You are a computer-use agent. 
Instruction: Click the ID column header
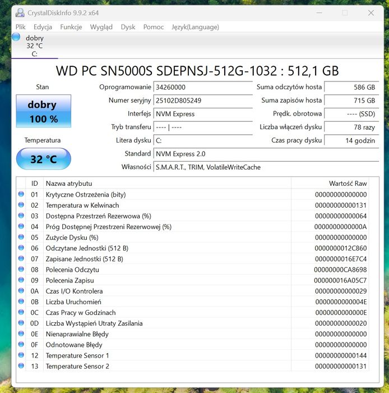coord(35,184)
